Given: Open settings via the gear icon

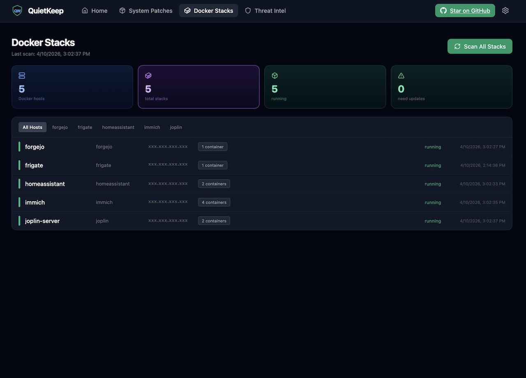Looking at the screenshot, I should click(x=505, y=10).
